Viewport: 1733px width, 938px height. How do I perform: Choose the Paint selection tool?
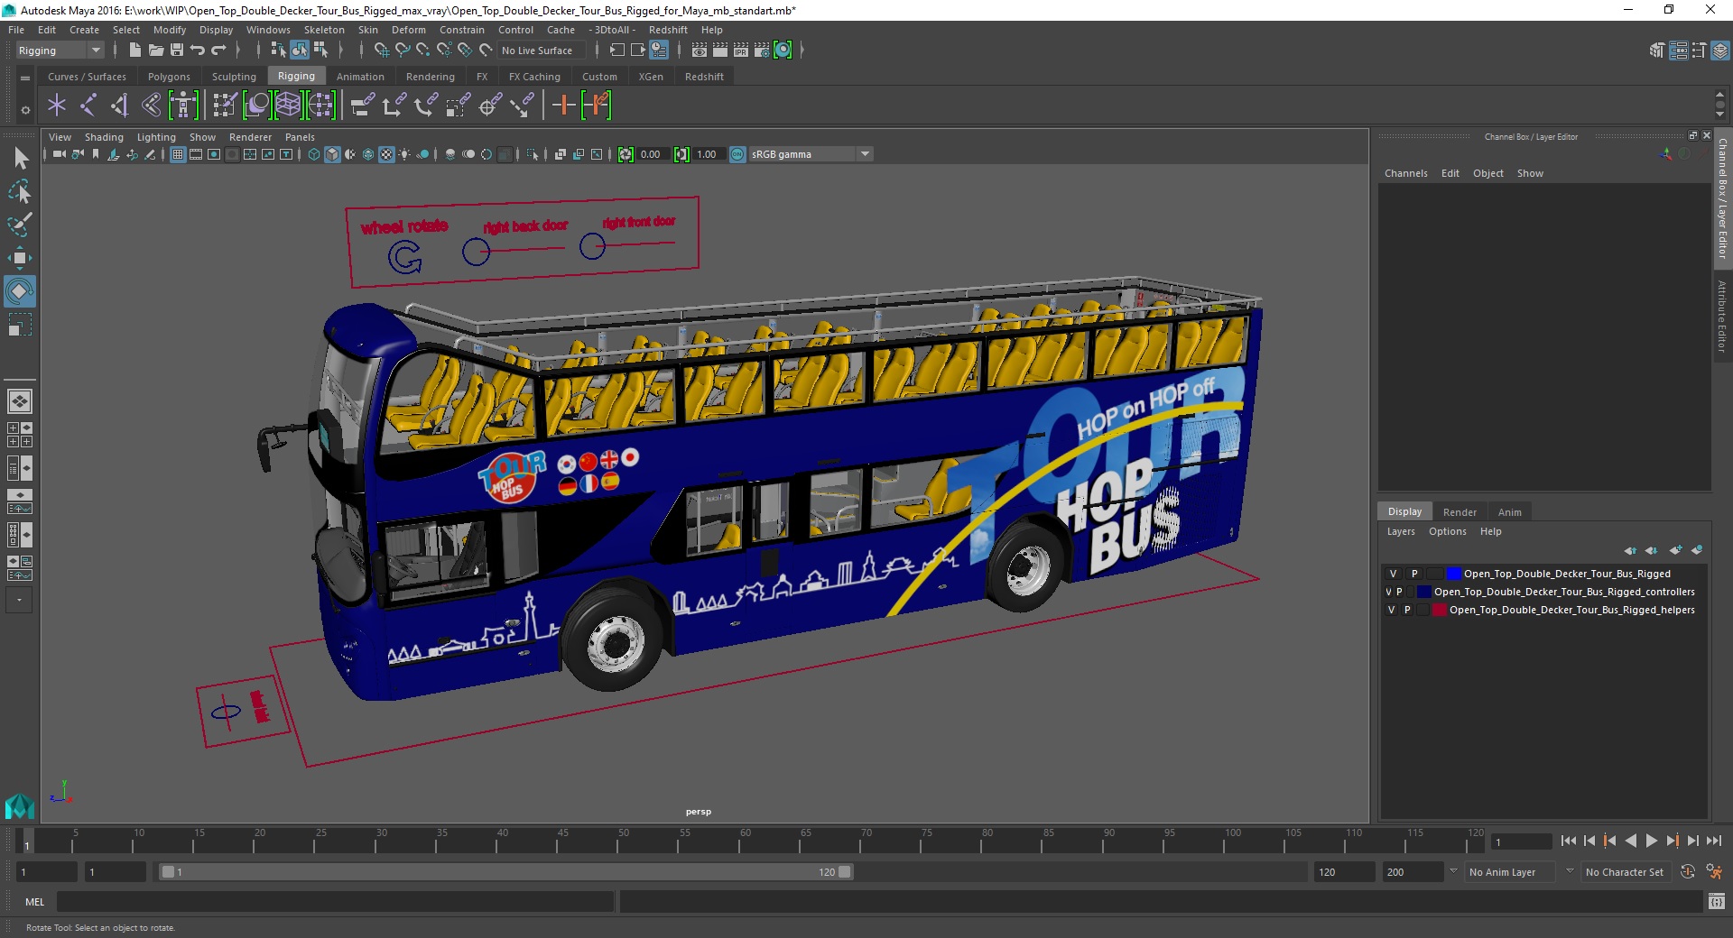tap(20, 225)
